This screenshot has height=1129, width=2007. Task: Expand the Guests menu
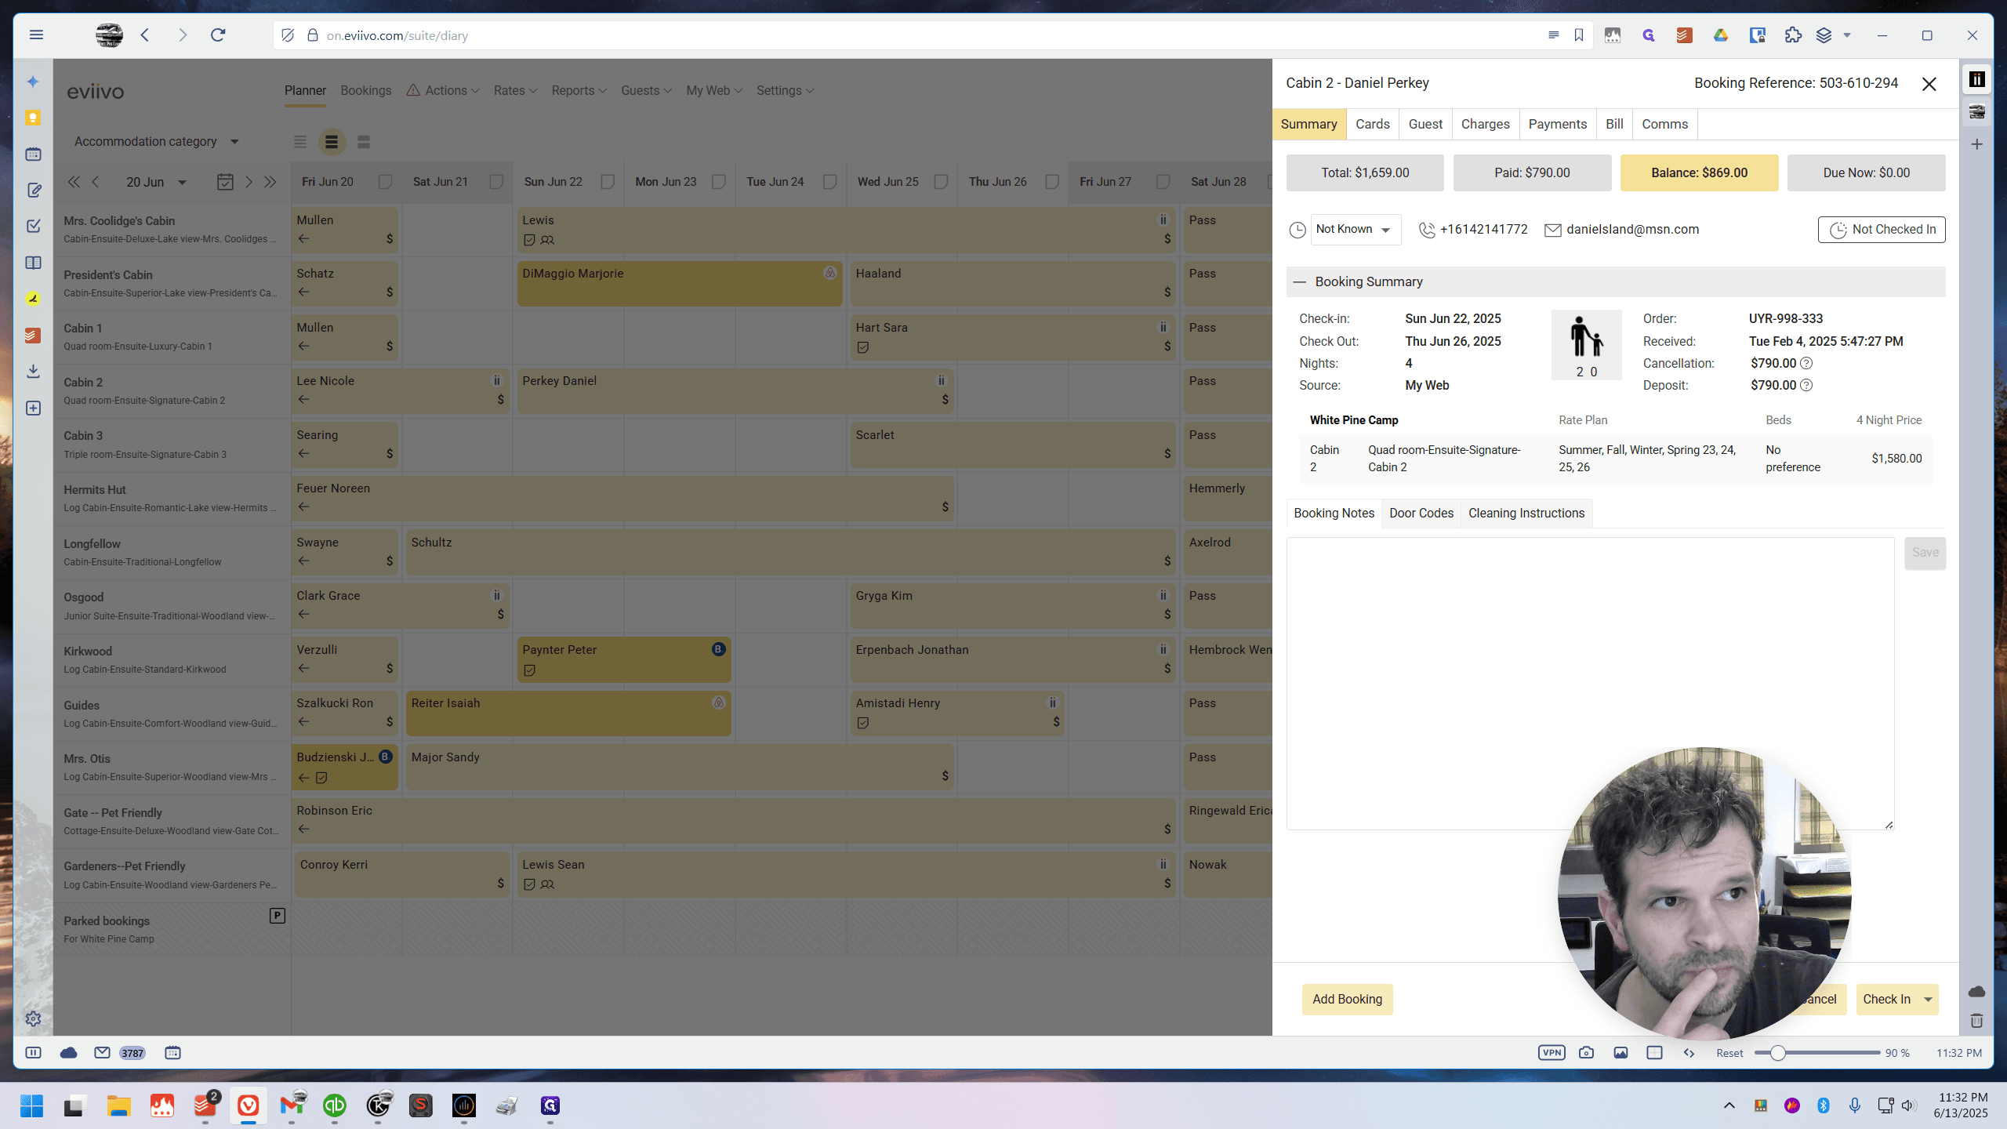646,91
